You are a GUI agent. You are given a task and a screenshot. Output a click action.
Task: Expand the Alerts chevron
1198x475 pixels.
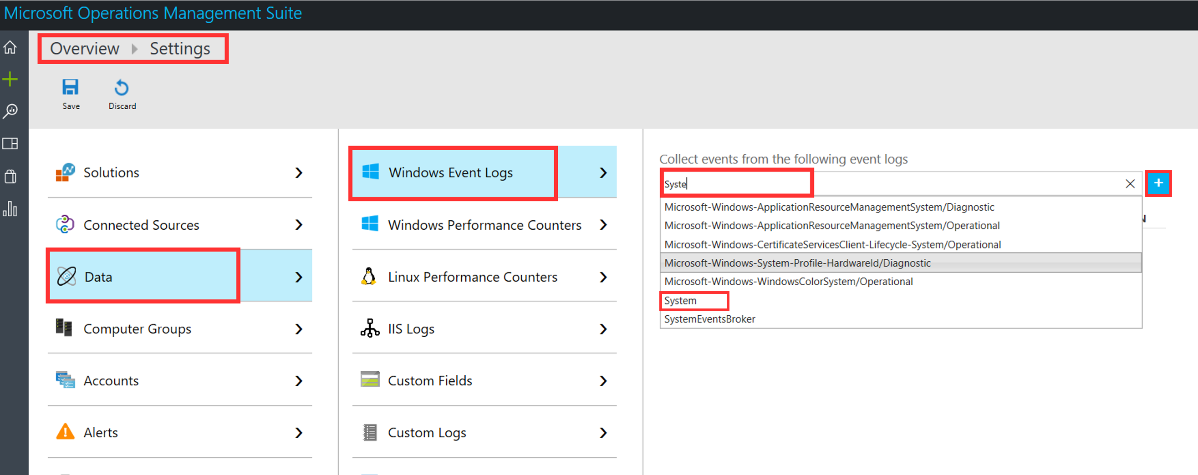299,433
